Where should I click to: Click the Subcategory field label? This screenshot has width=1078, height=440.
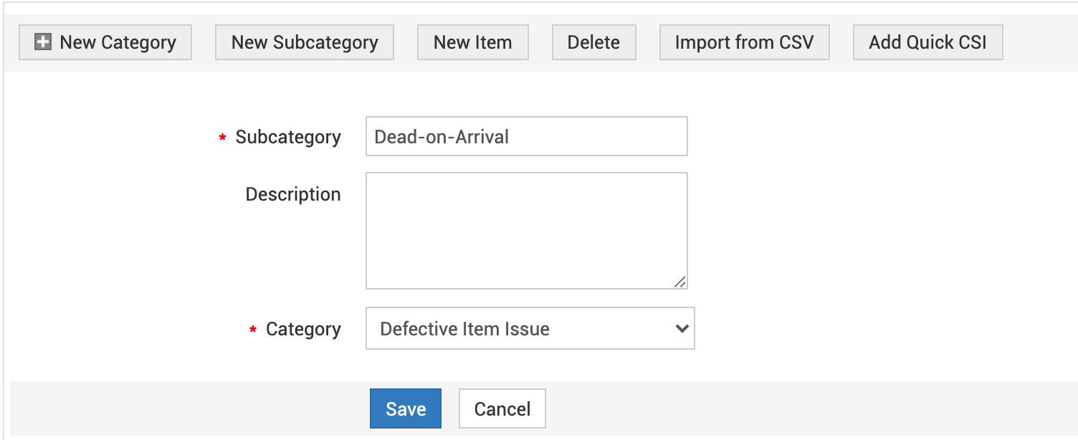(x=288, y=137)
